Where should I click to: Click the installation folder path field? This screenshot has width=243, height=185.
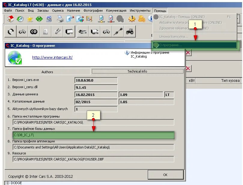pyautogui.click(x=93, y=122)
